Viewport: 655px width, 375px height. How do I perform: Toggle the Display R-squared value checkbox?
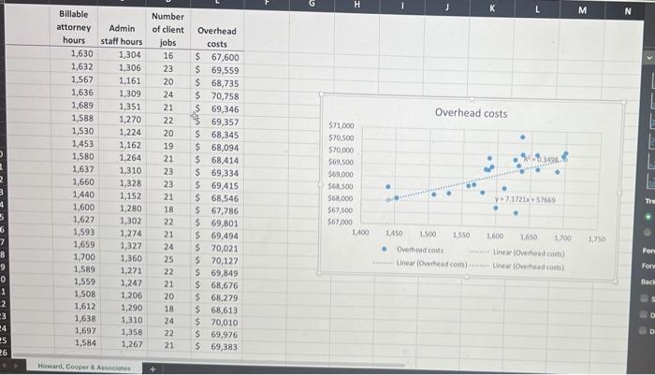pos(643,330)
